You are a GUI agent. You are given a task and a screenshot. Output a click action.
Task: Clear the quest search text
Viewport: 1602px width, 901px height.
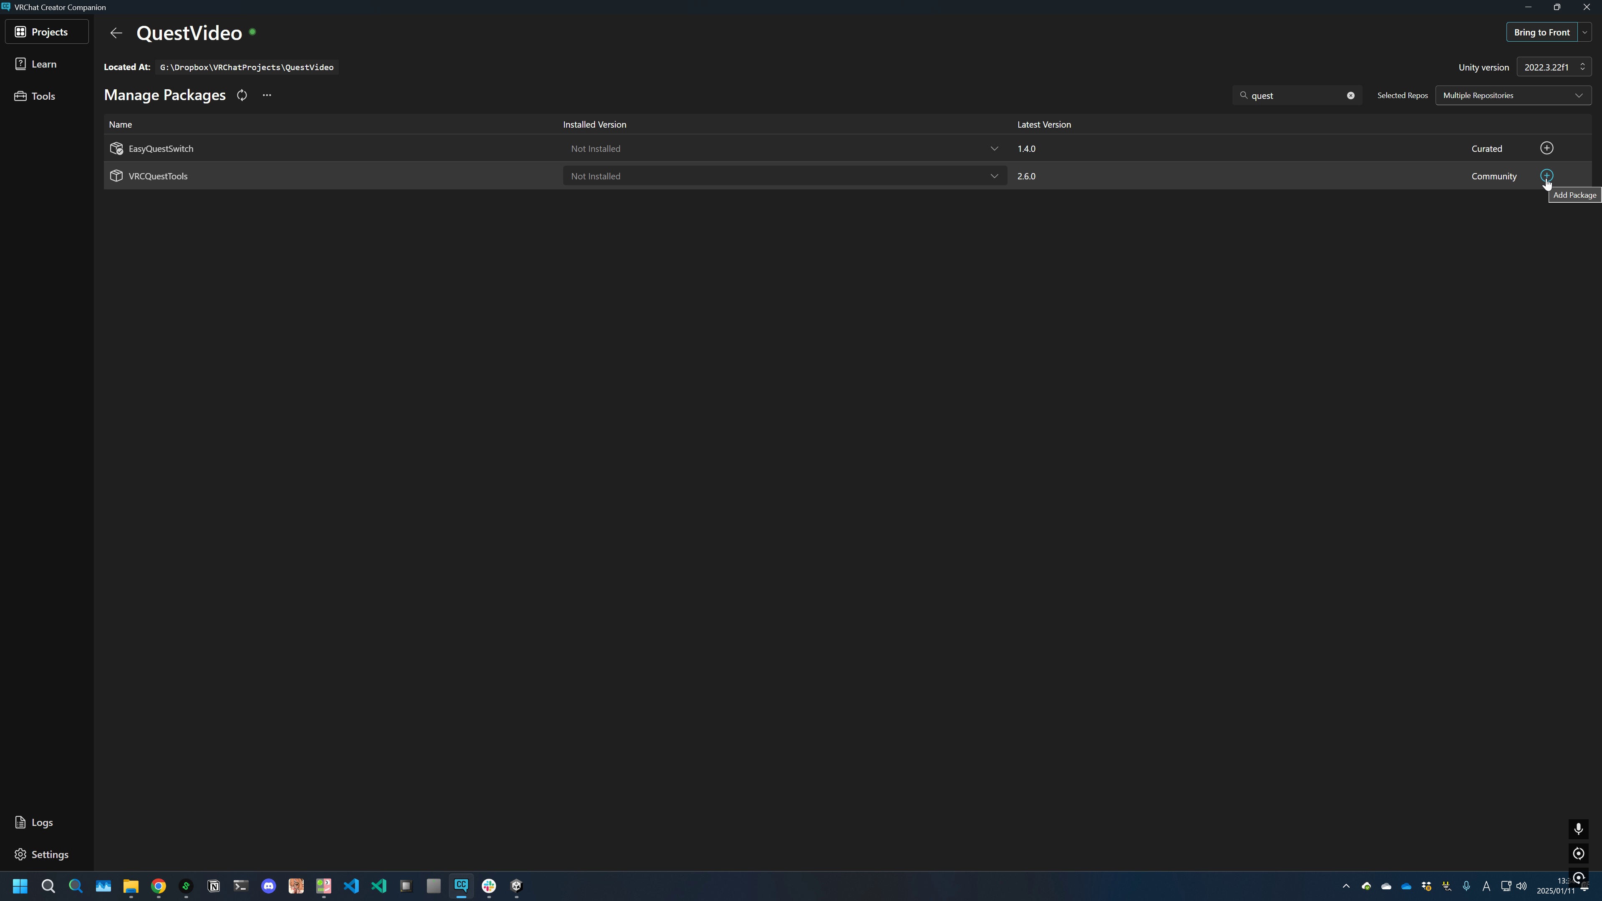(1350, 96)
